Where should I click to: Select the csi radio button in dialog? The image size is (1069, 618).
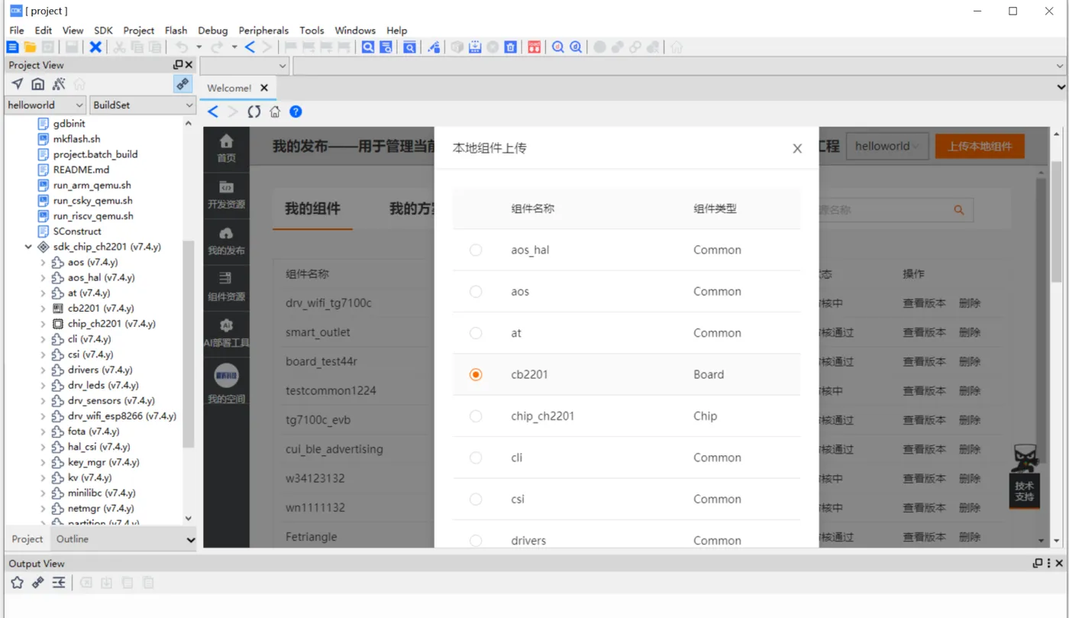[476, 499]
